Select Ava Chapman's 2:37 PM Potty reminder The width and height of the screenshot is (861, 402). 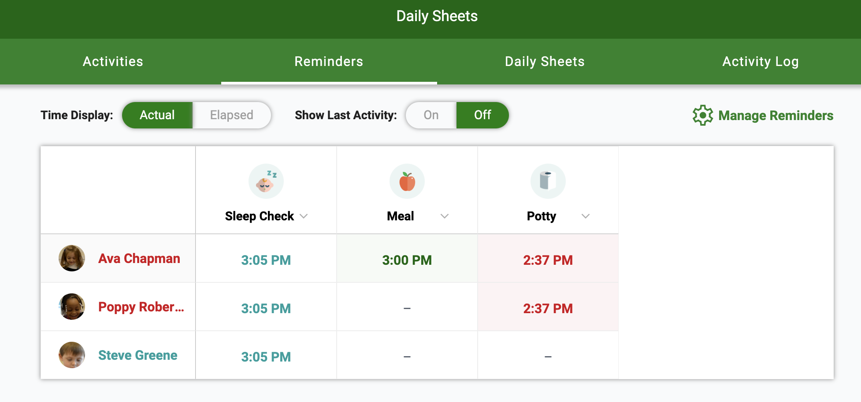[548, 260]
